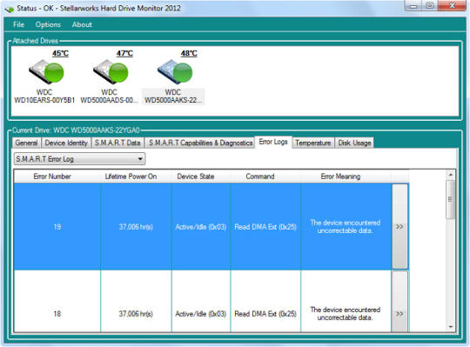Select the WDC WD5000AAKS drive icon
Viewport: 470px width, 347px height.
(x=175, y=72)
